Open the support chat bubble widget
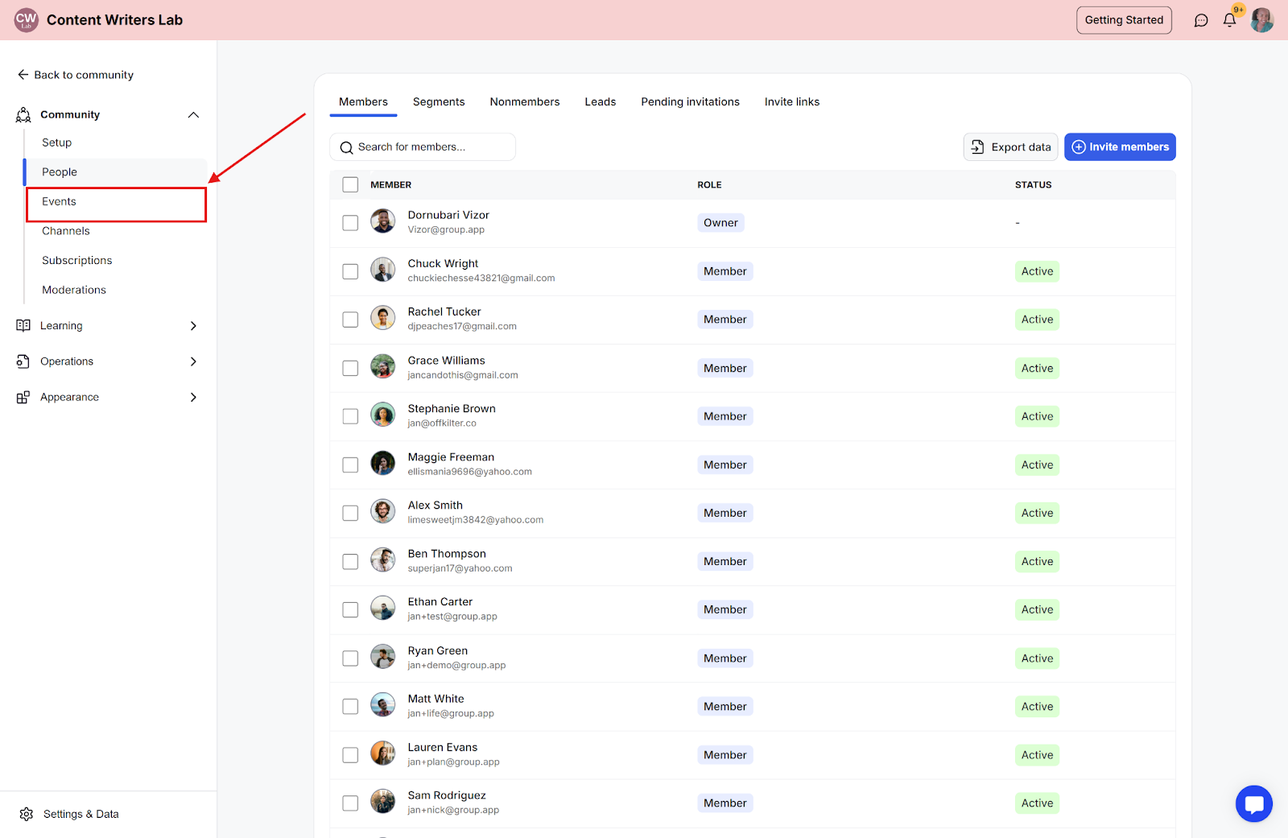This screenshot has width=1288, height=838. pos(1253,803)
